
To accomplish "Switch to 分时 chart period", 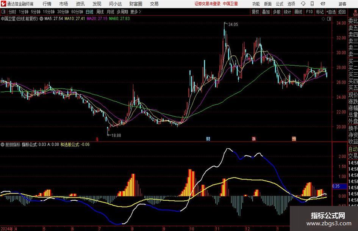I will point(13,12).
